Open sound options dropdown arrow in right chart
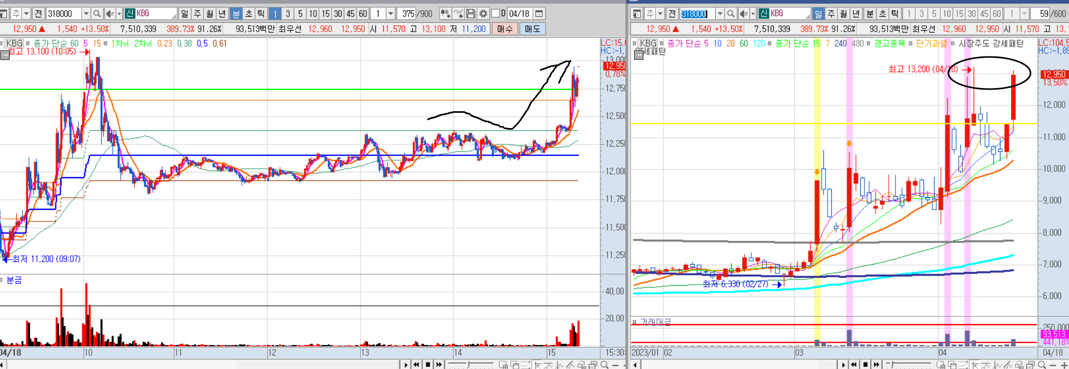Image resolution: width=1069 pixels, height=369 pixels. tap(753, 14)
